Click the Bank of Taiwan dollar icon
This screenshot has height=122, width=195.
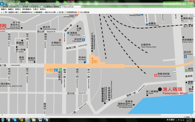click(x=60, y=40)
